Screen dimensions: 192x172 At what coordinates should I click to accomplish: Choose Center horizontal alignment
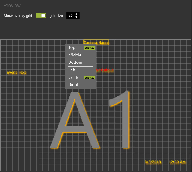pos(75,78)
